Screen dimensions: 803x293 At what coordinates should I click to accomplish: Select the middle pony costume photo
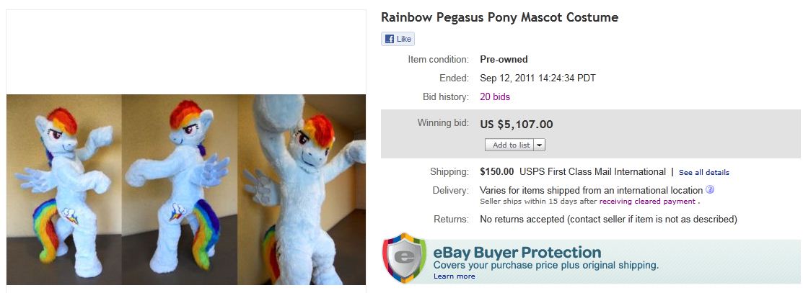[181, 189]
